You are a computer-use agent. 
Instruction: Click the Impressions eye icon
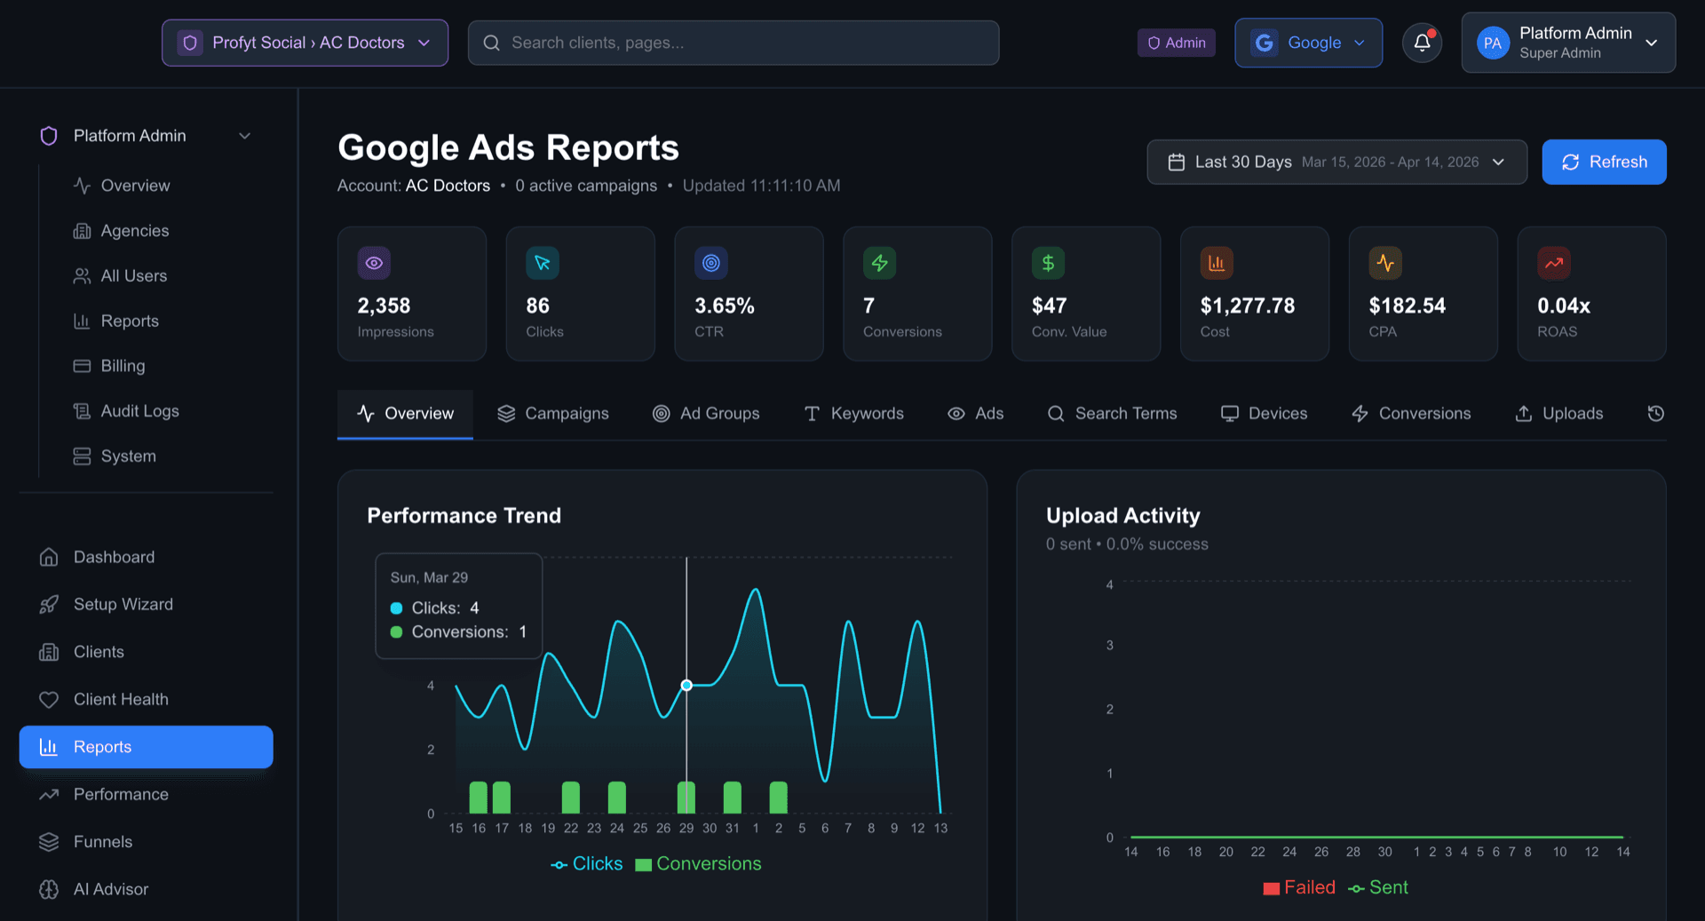click(374, 263)
